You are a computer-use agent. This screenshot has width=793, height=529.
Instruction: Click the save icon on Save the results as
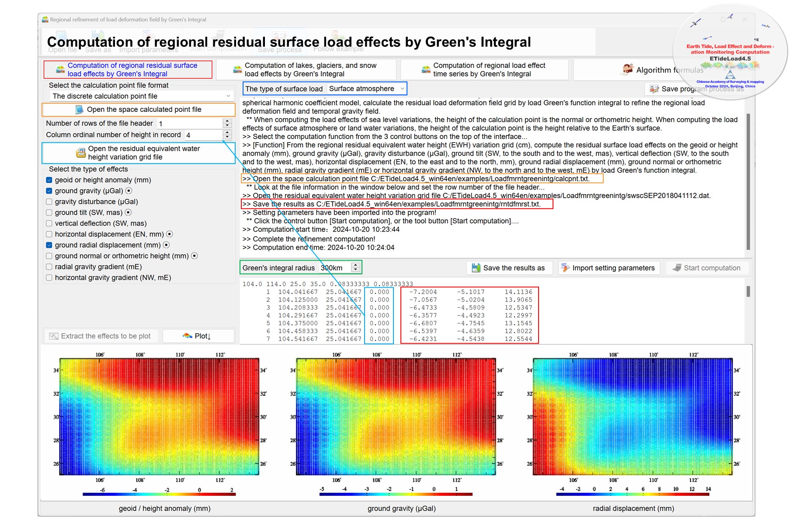click(476, 268)
